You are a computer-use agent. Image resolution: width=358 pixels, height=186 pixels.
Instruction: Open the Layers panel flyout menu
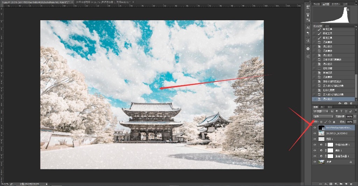pyautogui.click(x=356, y=107)
